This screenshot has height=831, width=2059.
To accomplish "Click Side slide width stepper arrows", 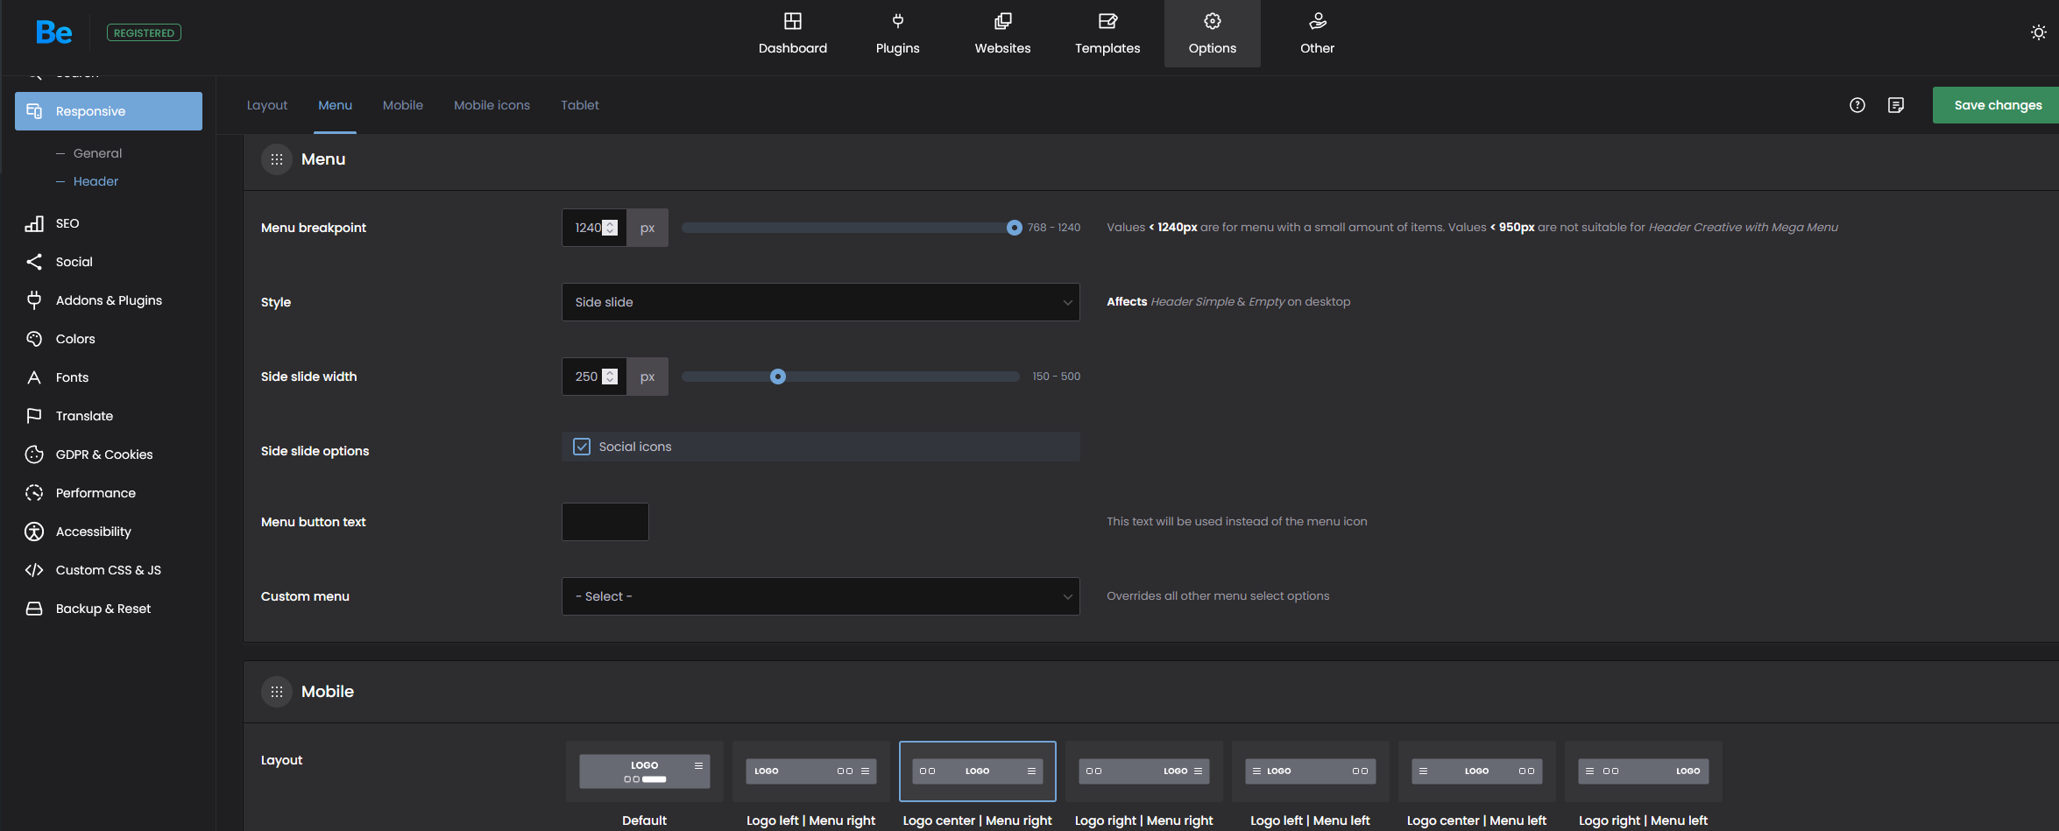I will pyautogui.click(x=611, y=377).
